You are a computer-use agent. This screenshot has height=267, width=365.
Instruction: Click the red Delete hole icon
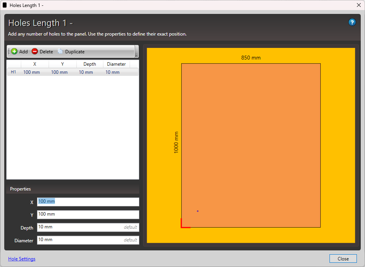pos(35,51)
